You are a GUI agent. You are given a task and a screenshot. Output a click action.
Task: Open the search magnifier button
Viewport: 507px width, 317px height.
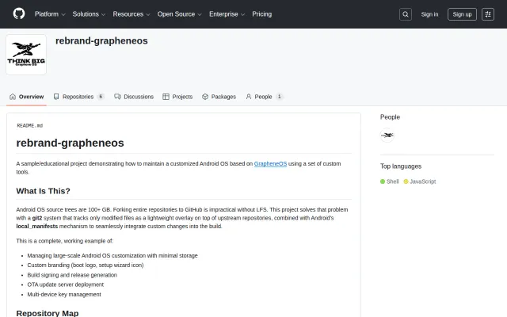pos(405,14)
